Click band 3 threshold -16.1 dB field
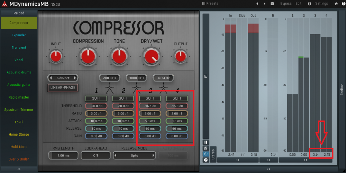 click(x=150, y=106)
